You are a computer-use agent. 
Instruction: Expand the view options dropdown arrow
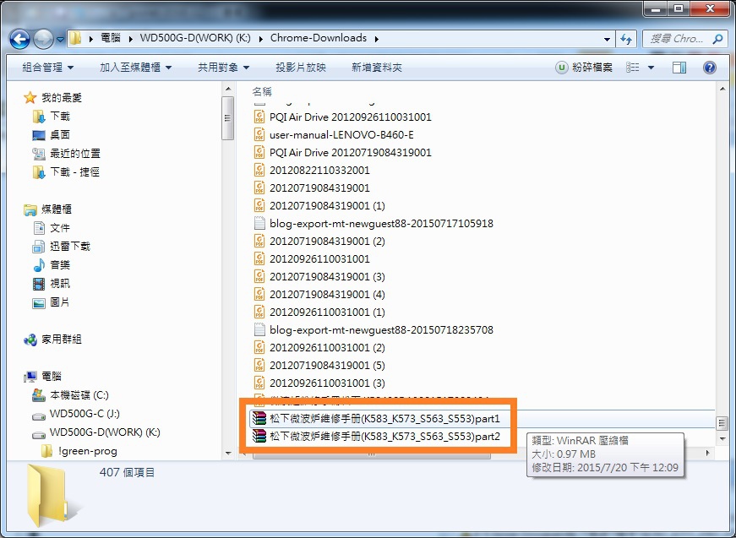tap(651, 68)
